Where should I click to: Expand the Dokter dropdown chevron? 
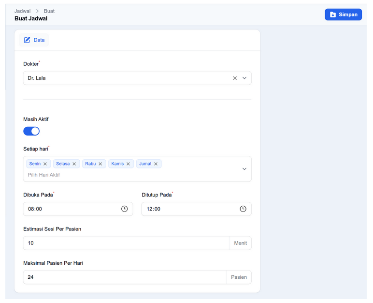[x=244, y=78]
